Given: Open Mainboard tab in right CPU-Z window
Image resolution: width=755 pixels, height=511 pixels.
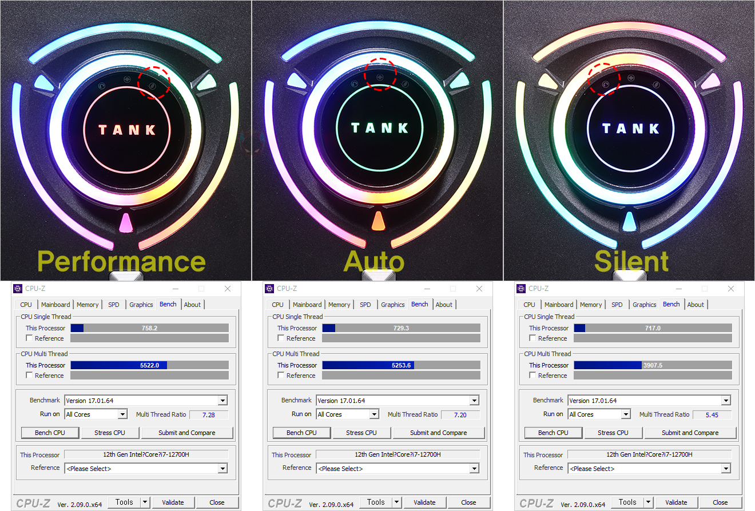Looking at the screenshot, I should (559, 305).
